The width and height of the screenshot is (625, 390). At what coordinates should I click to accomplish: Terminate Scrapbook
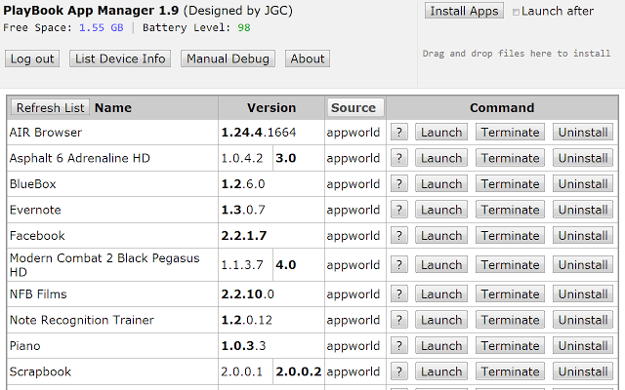(x=510, y=372)
